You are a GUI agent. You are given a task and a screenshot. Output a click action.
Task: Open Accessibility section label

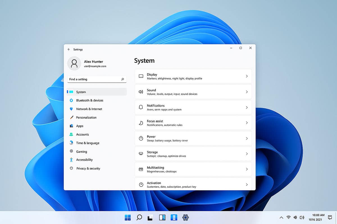(x=84, y=160)
